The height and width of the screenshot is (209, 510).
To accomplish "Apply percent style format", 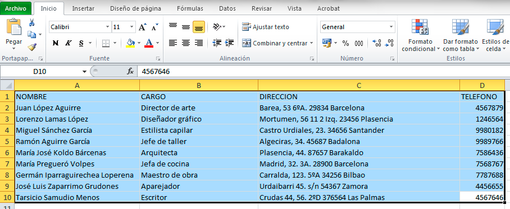I will tap(346, 43).
